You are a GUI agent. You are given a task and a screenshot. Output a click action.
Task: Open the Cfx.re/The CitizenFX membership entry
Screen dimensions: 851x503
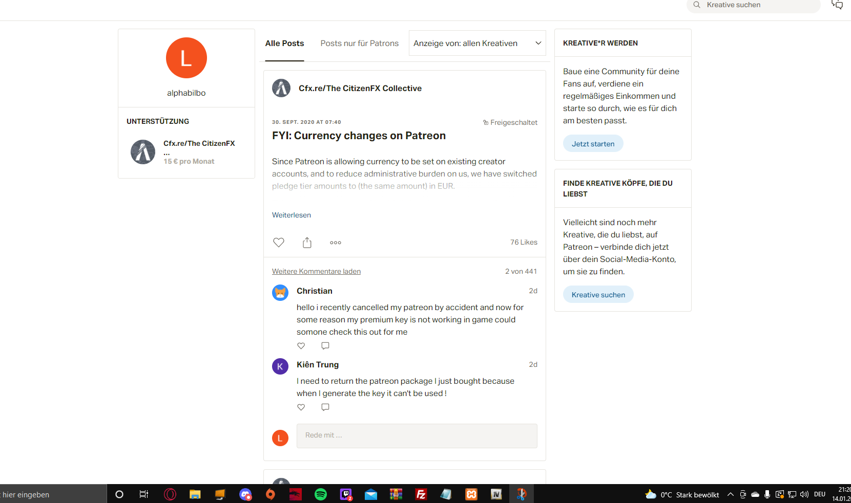186,152
